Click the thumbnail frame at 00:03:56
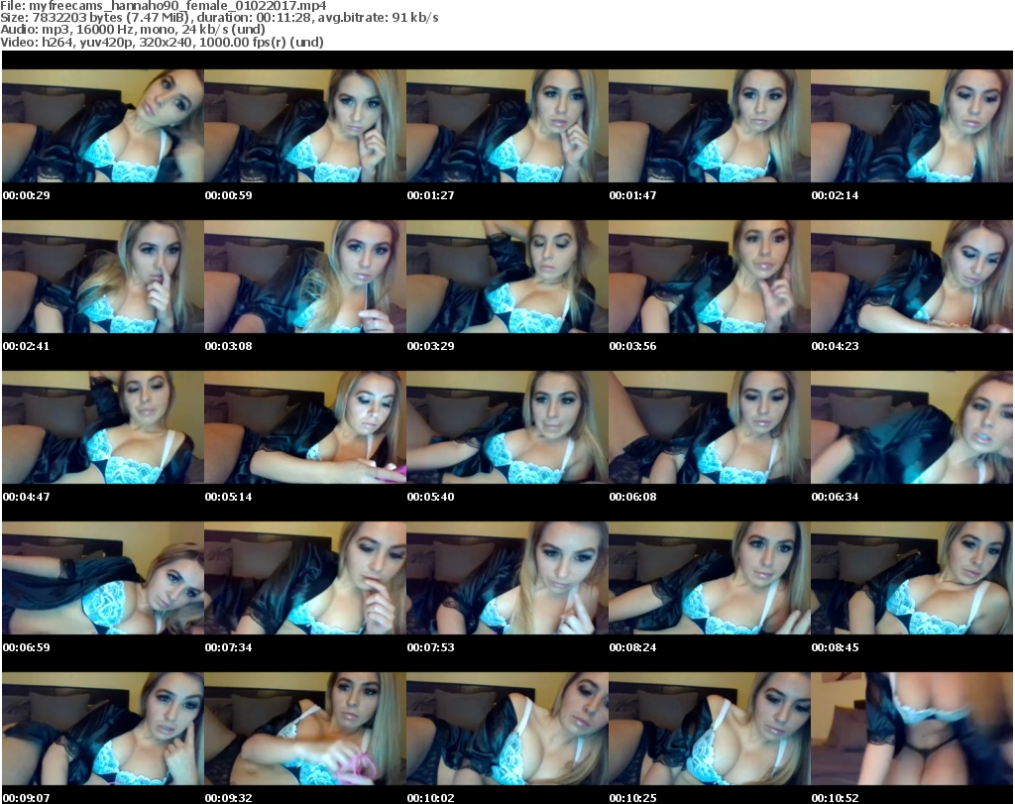Screen dimensions: 1015x804 pyautogui.click(x=709, y=277)
